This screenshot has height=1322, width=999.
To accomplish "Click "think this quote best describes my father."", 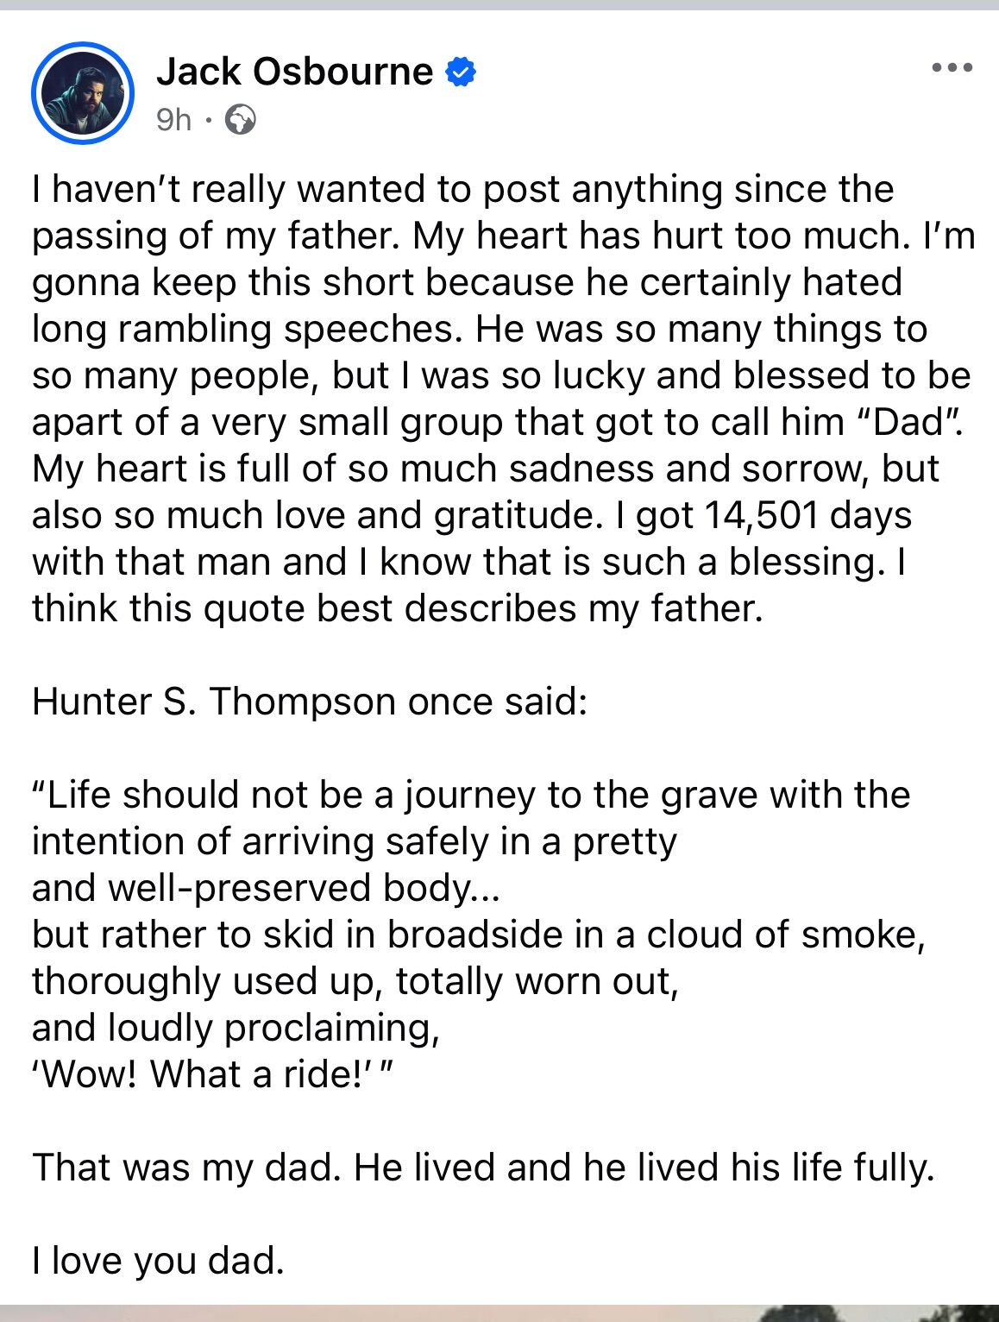I will (x=398, y=608).
